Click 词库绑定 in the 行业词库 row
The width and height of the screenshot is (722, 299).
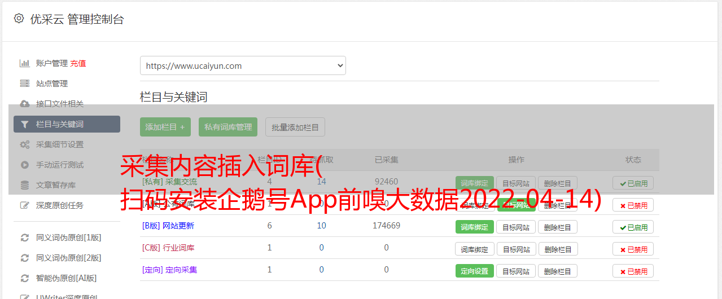(475, 249)
